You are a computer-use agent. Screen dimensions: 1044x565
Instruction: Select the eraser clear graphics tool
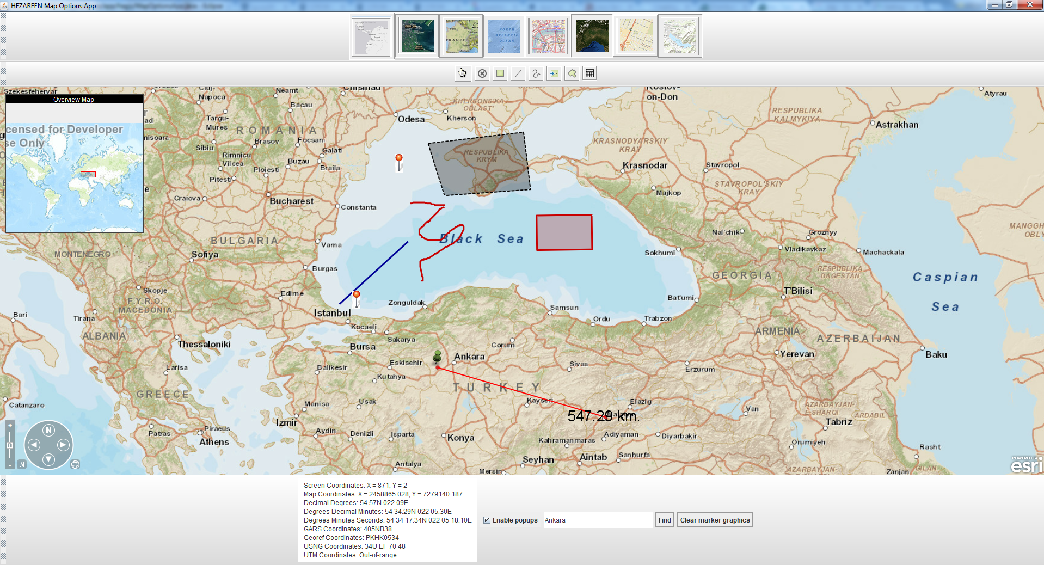572,73
